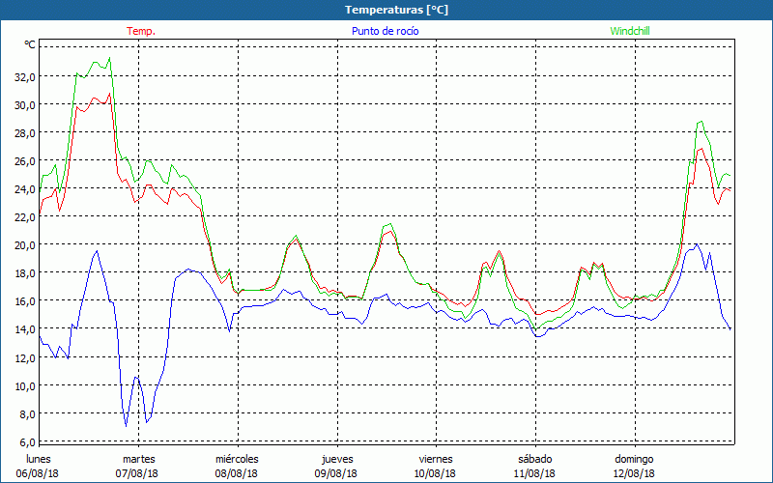Image resolution: width=773 pixels, height=483 pixels.
Task: Click the '6,0' y-axis value
Action: pyautogui.click(x=28, y=442)
